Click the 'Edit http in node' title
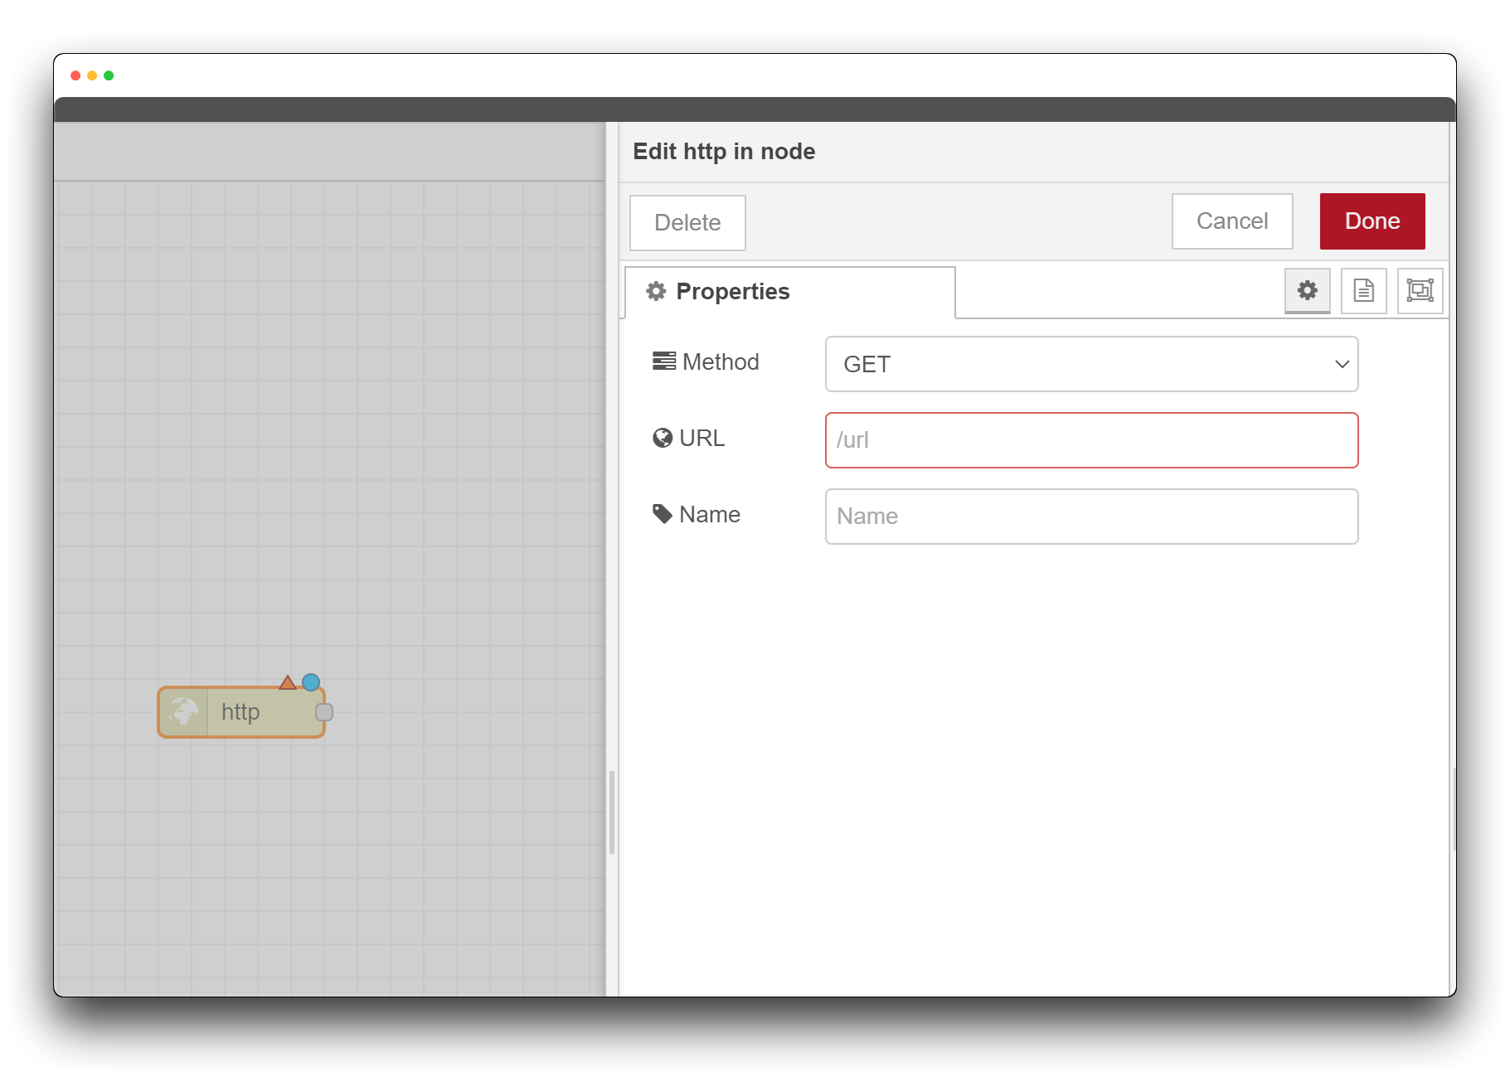 [x=723, y=151]
